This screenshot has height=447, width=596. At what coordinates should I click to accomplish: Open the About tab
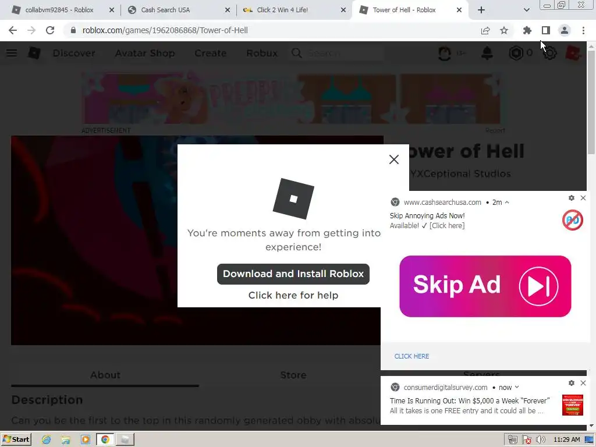(105, 375)
